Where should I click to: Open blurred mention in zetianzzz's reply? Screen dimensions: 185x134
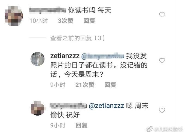pyautogui.click(x=103, y=56)
